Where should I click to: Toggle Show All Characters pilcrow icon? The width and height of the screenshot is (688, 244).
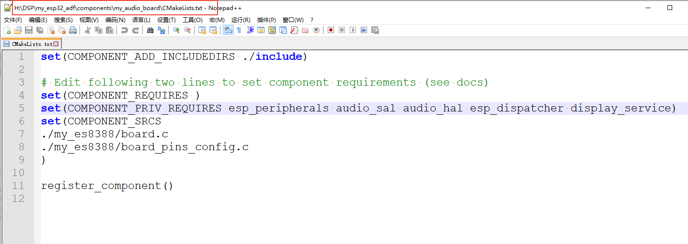point(239,30)
